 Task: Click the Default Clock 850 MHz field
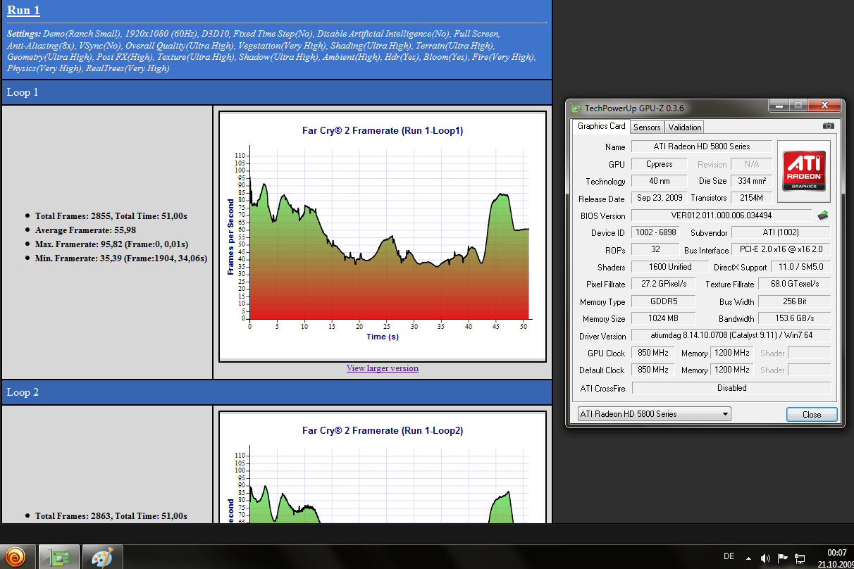point(653,370)
